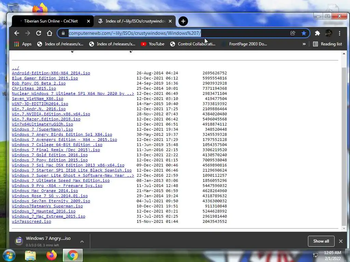Open Win.7.NVIDIA.Edition.x86.x64.iso link
Viewport: 350px width, 262px height.
(x=51, y=114)
